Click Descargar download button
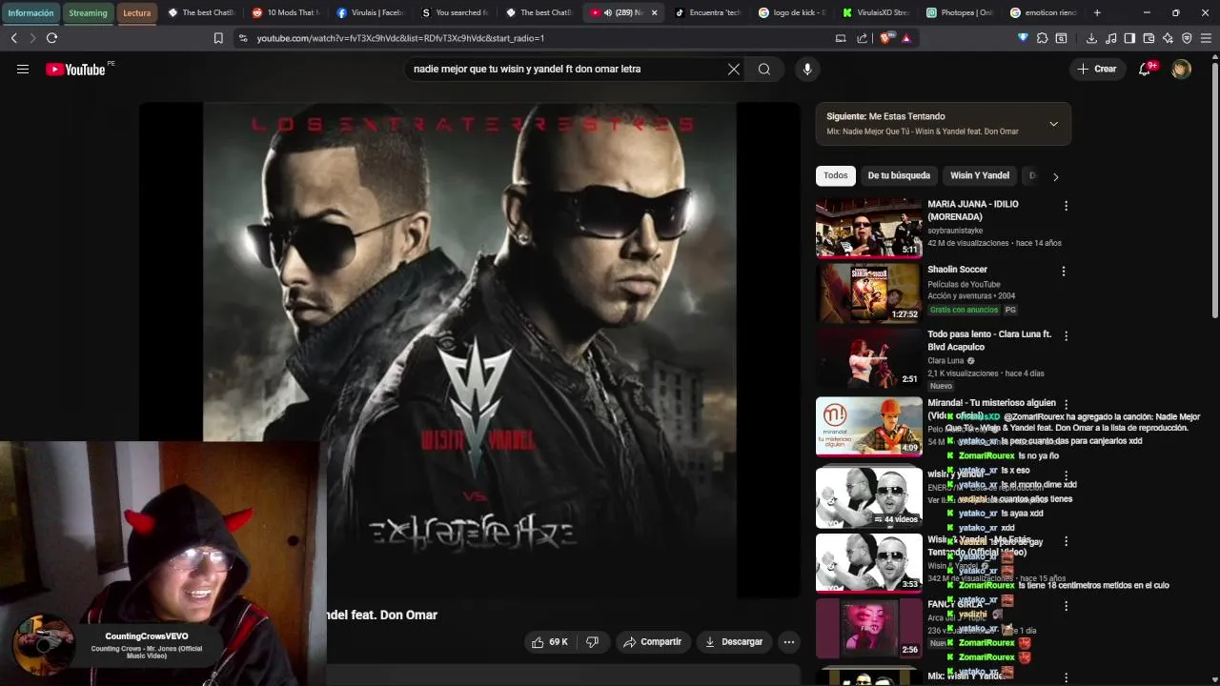The width and height of the screenshot is (1220, 686). pyautogui.click(x=733, y=642)
